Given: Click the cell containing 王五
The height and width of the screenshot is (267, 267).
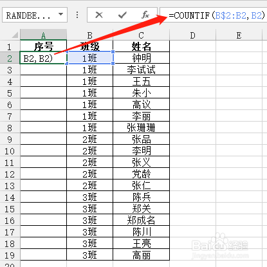Looking at the screenshot, I should pyautogui.click(x=141, y=81).
